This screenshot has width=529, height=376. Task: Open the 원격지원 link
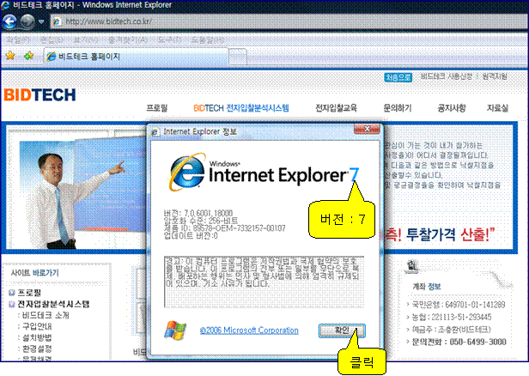pyautogui.click(x=495, y=76)
